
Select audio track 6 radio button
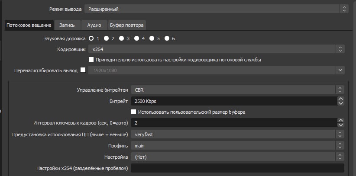pos(167,38)
